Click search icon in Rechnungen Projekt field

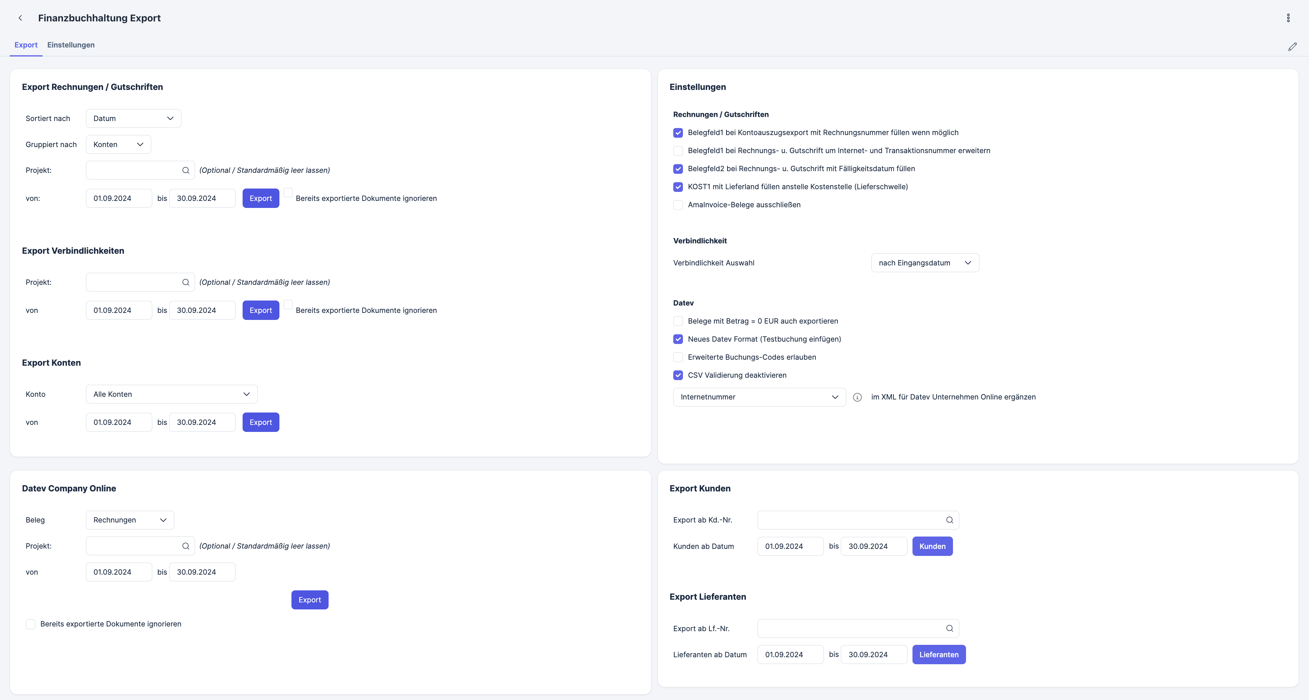[x=185, y=170]
